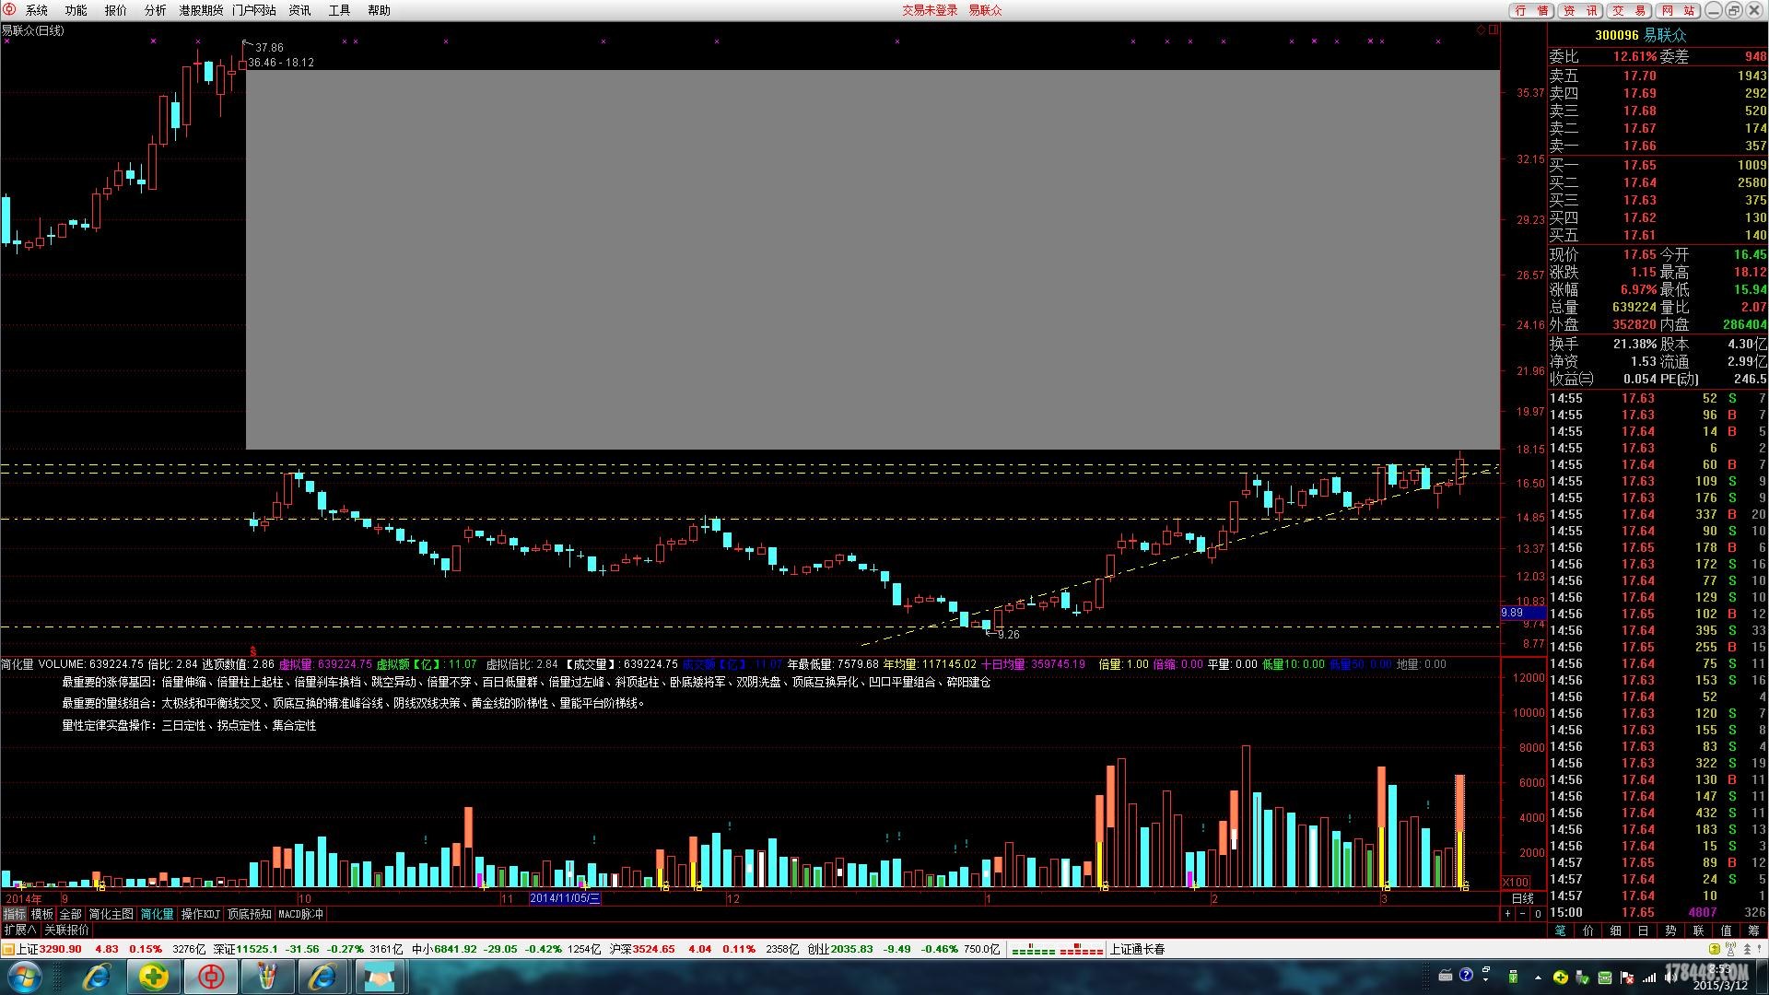The image size is (1769, 995).
Task: Open the Windows Start menu
Action: 24,977
